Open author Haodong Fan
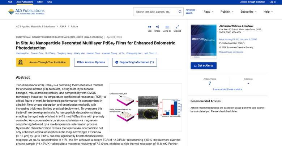Viewport: 282px width, 146px height. pos(22,53)
